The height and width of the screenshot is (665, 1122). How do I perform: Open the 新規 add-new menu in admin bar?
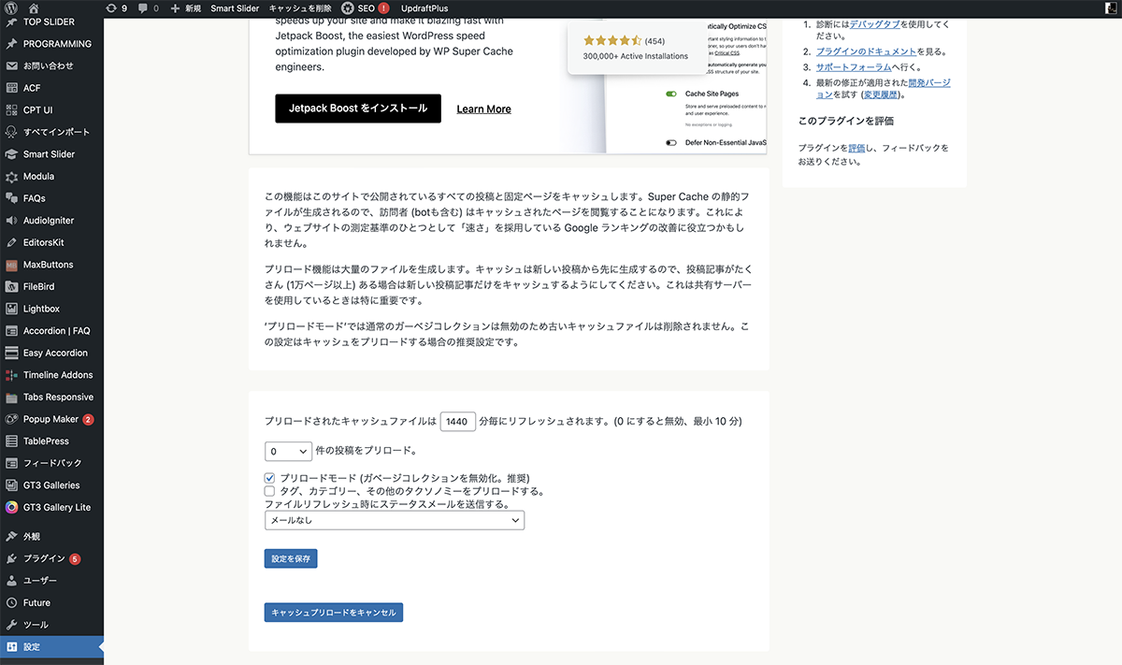(185, 7)
